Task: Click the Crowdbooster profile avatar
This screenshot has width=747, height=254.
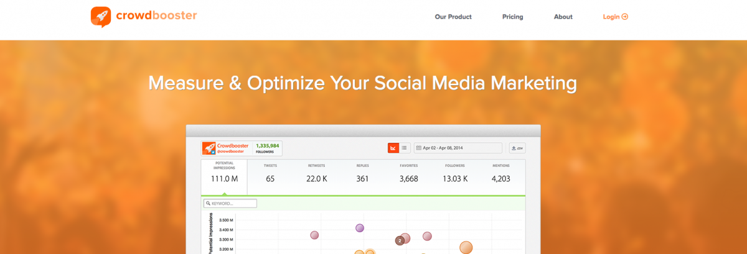Action: pos(209,148)
